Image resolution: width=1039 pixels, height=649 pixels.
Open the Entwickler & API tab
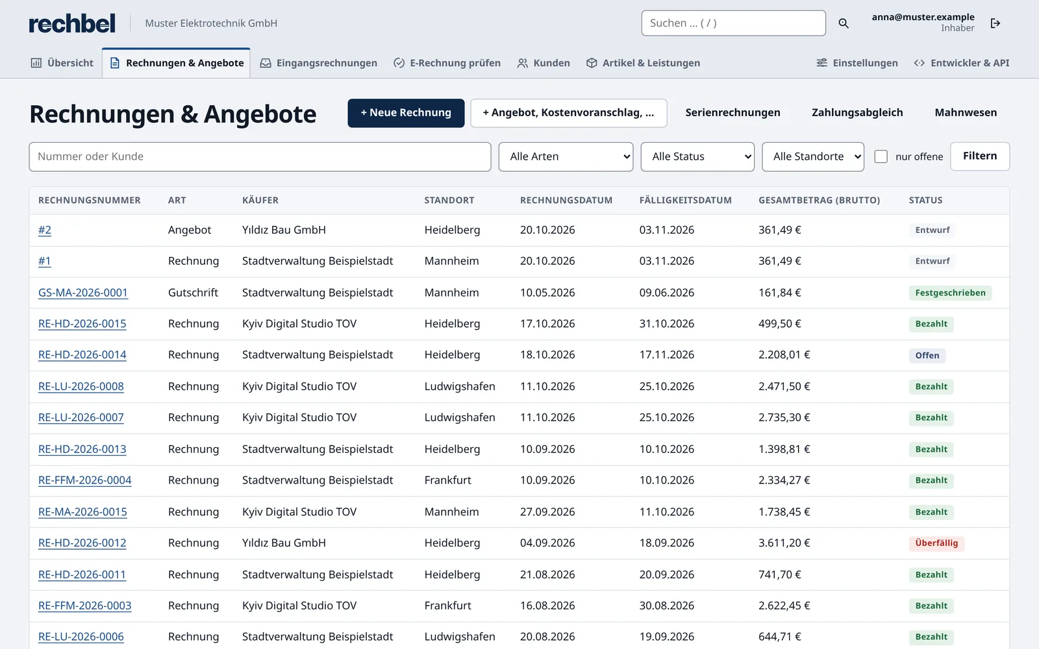point(962,63)
